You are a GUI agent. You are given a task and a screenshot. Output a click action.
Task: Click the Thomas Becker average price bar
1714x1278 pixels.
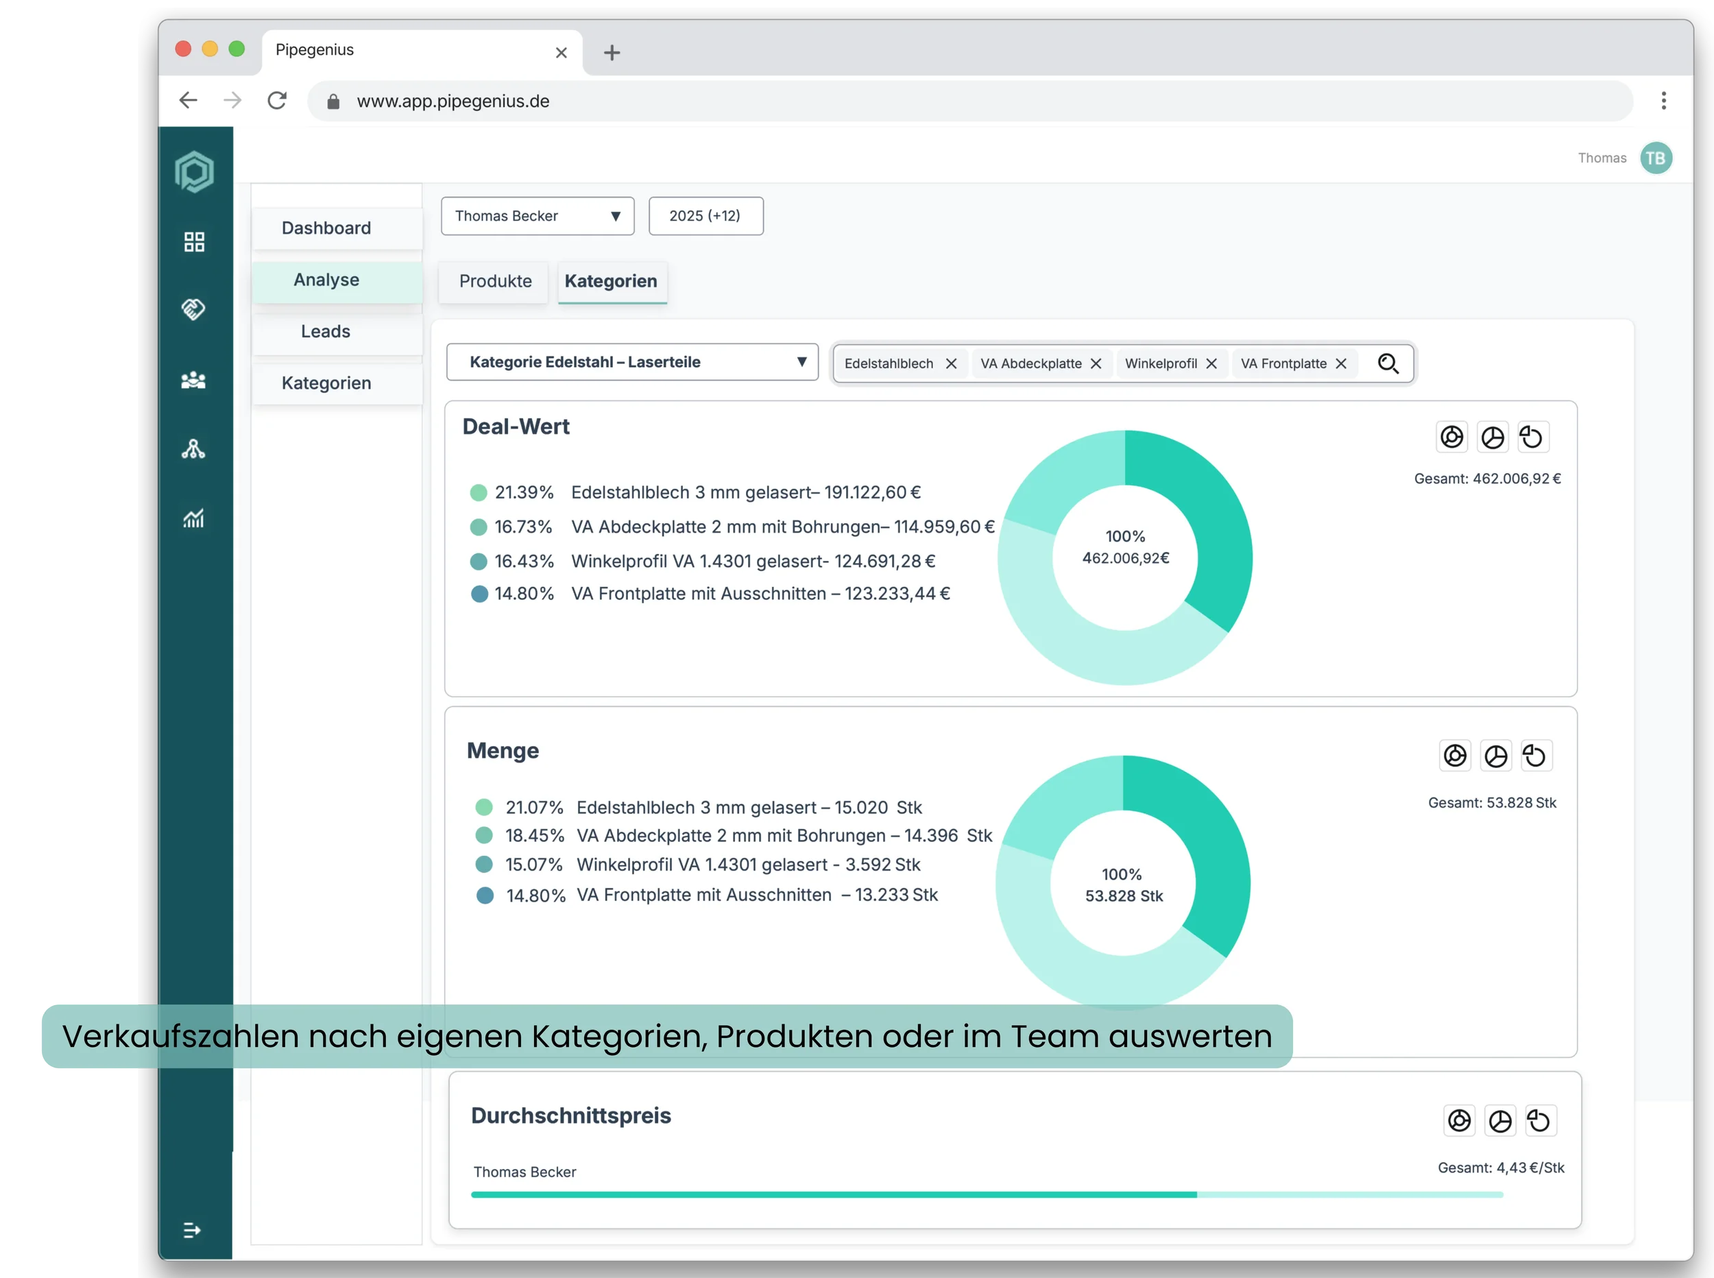(833, 1194)
